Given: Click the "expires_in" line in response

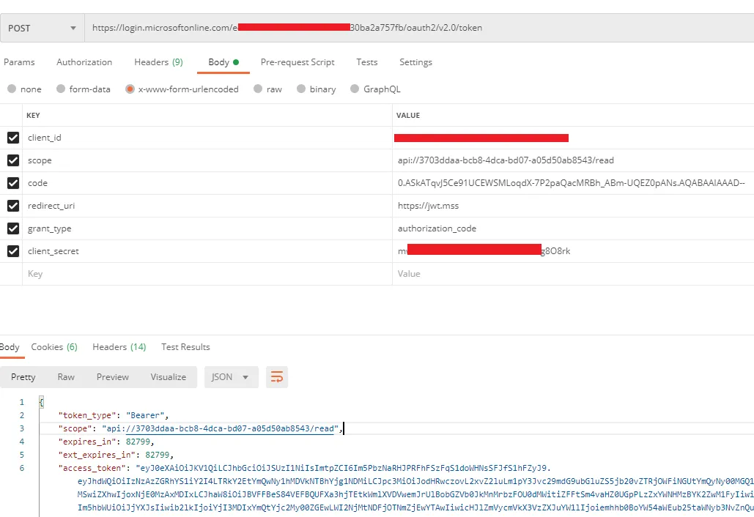Looking at the screenshot, I should (106, 442).
